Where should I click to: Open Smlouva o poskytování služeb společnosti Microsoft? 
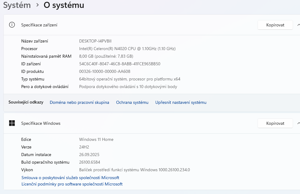70,178
